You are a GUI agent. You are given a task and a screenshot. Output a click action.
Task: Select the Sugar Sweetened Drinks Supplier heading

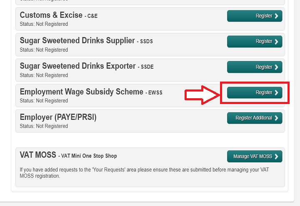click(77, 41)
